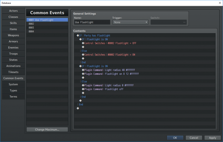Go to the Troops tab

[x=13, y=54]
